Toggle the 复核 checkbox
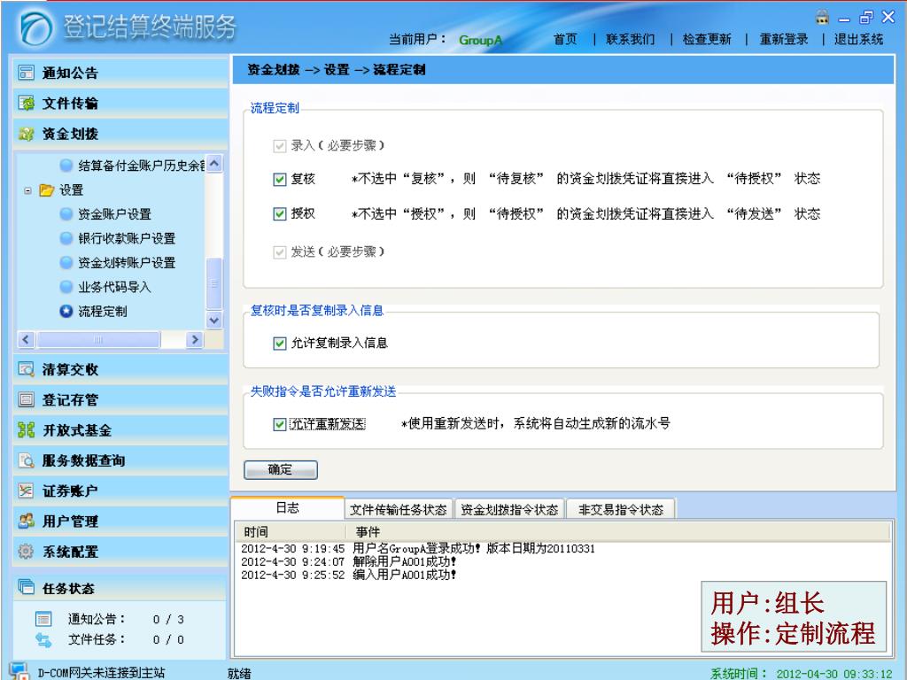Viewport: 907px width, 680px height. pos(279,179)
